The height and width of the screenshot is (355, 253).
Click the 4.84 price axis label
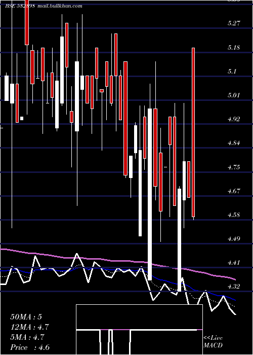click(x=234, y=143)
